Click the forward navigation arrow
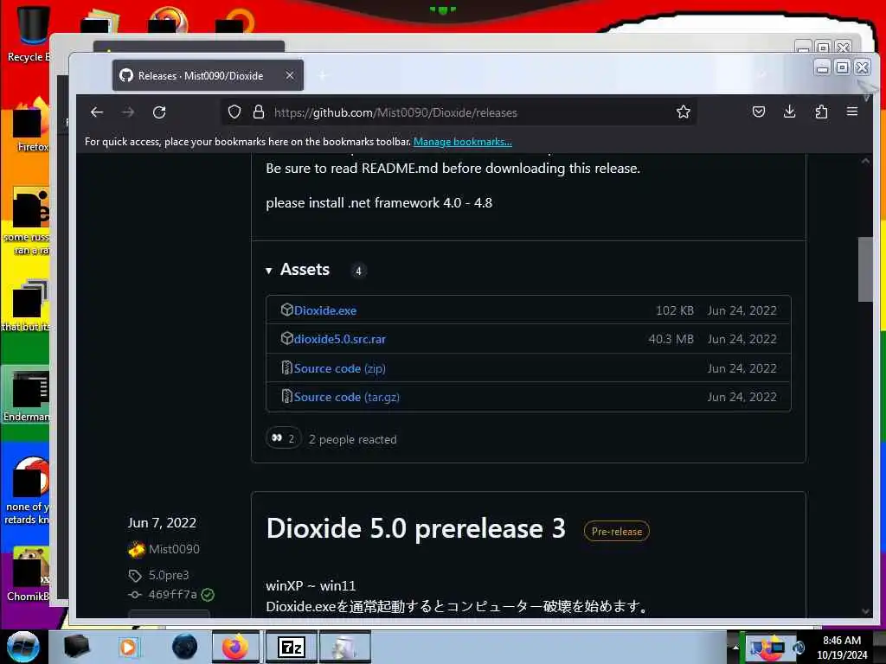 click(x=128, y=112)
